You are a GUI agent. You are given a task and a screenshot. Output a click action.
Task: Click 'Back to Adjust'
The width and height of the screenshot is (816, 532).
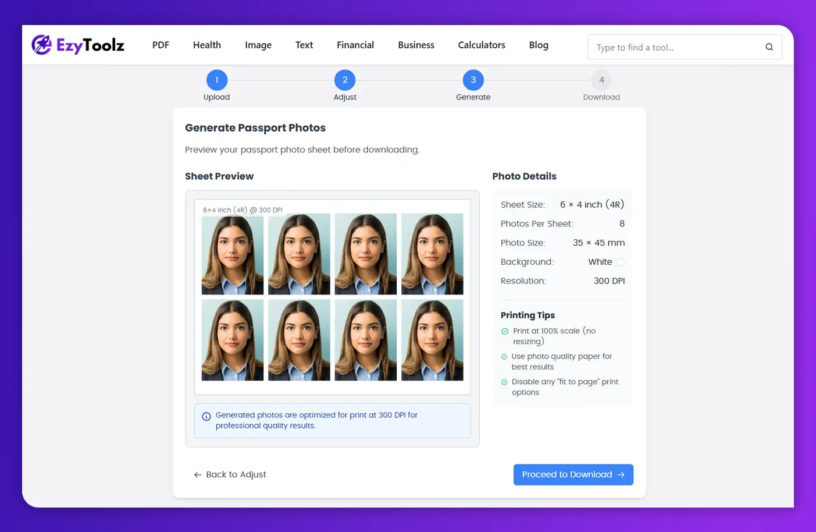pyautogui.click(x=230, y=474)
